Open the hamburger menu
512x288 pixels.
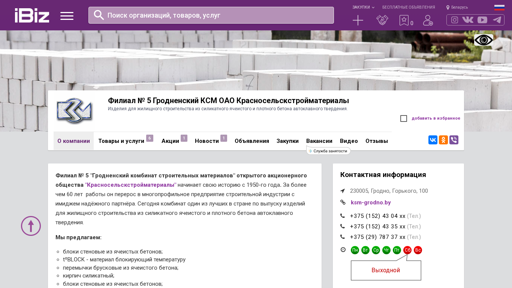point(67,16)
